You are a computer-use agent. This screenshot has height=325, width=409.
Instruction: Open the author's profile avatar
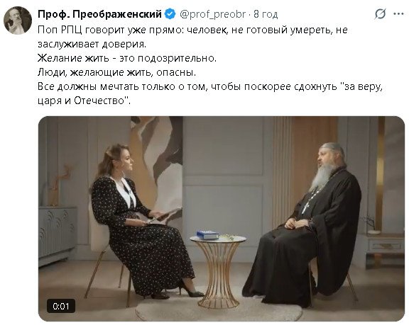pos(18,21)
